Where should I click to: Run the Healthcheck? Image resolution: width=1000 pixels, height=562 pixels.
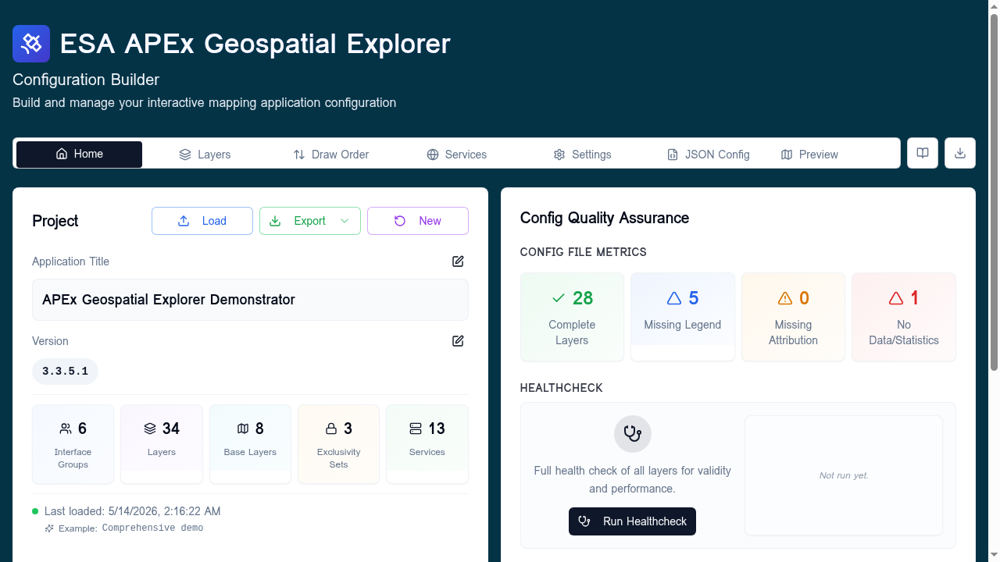point(632,521)
